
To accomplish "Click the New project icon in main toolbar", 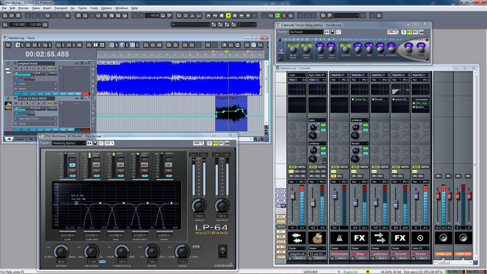I will [5, 16].
